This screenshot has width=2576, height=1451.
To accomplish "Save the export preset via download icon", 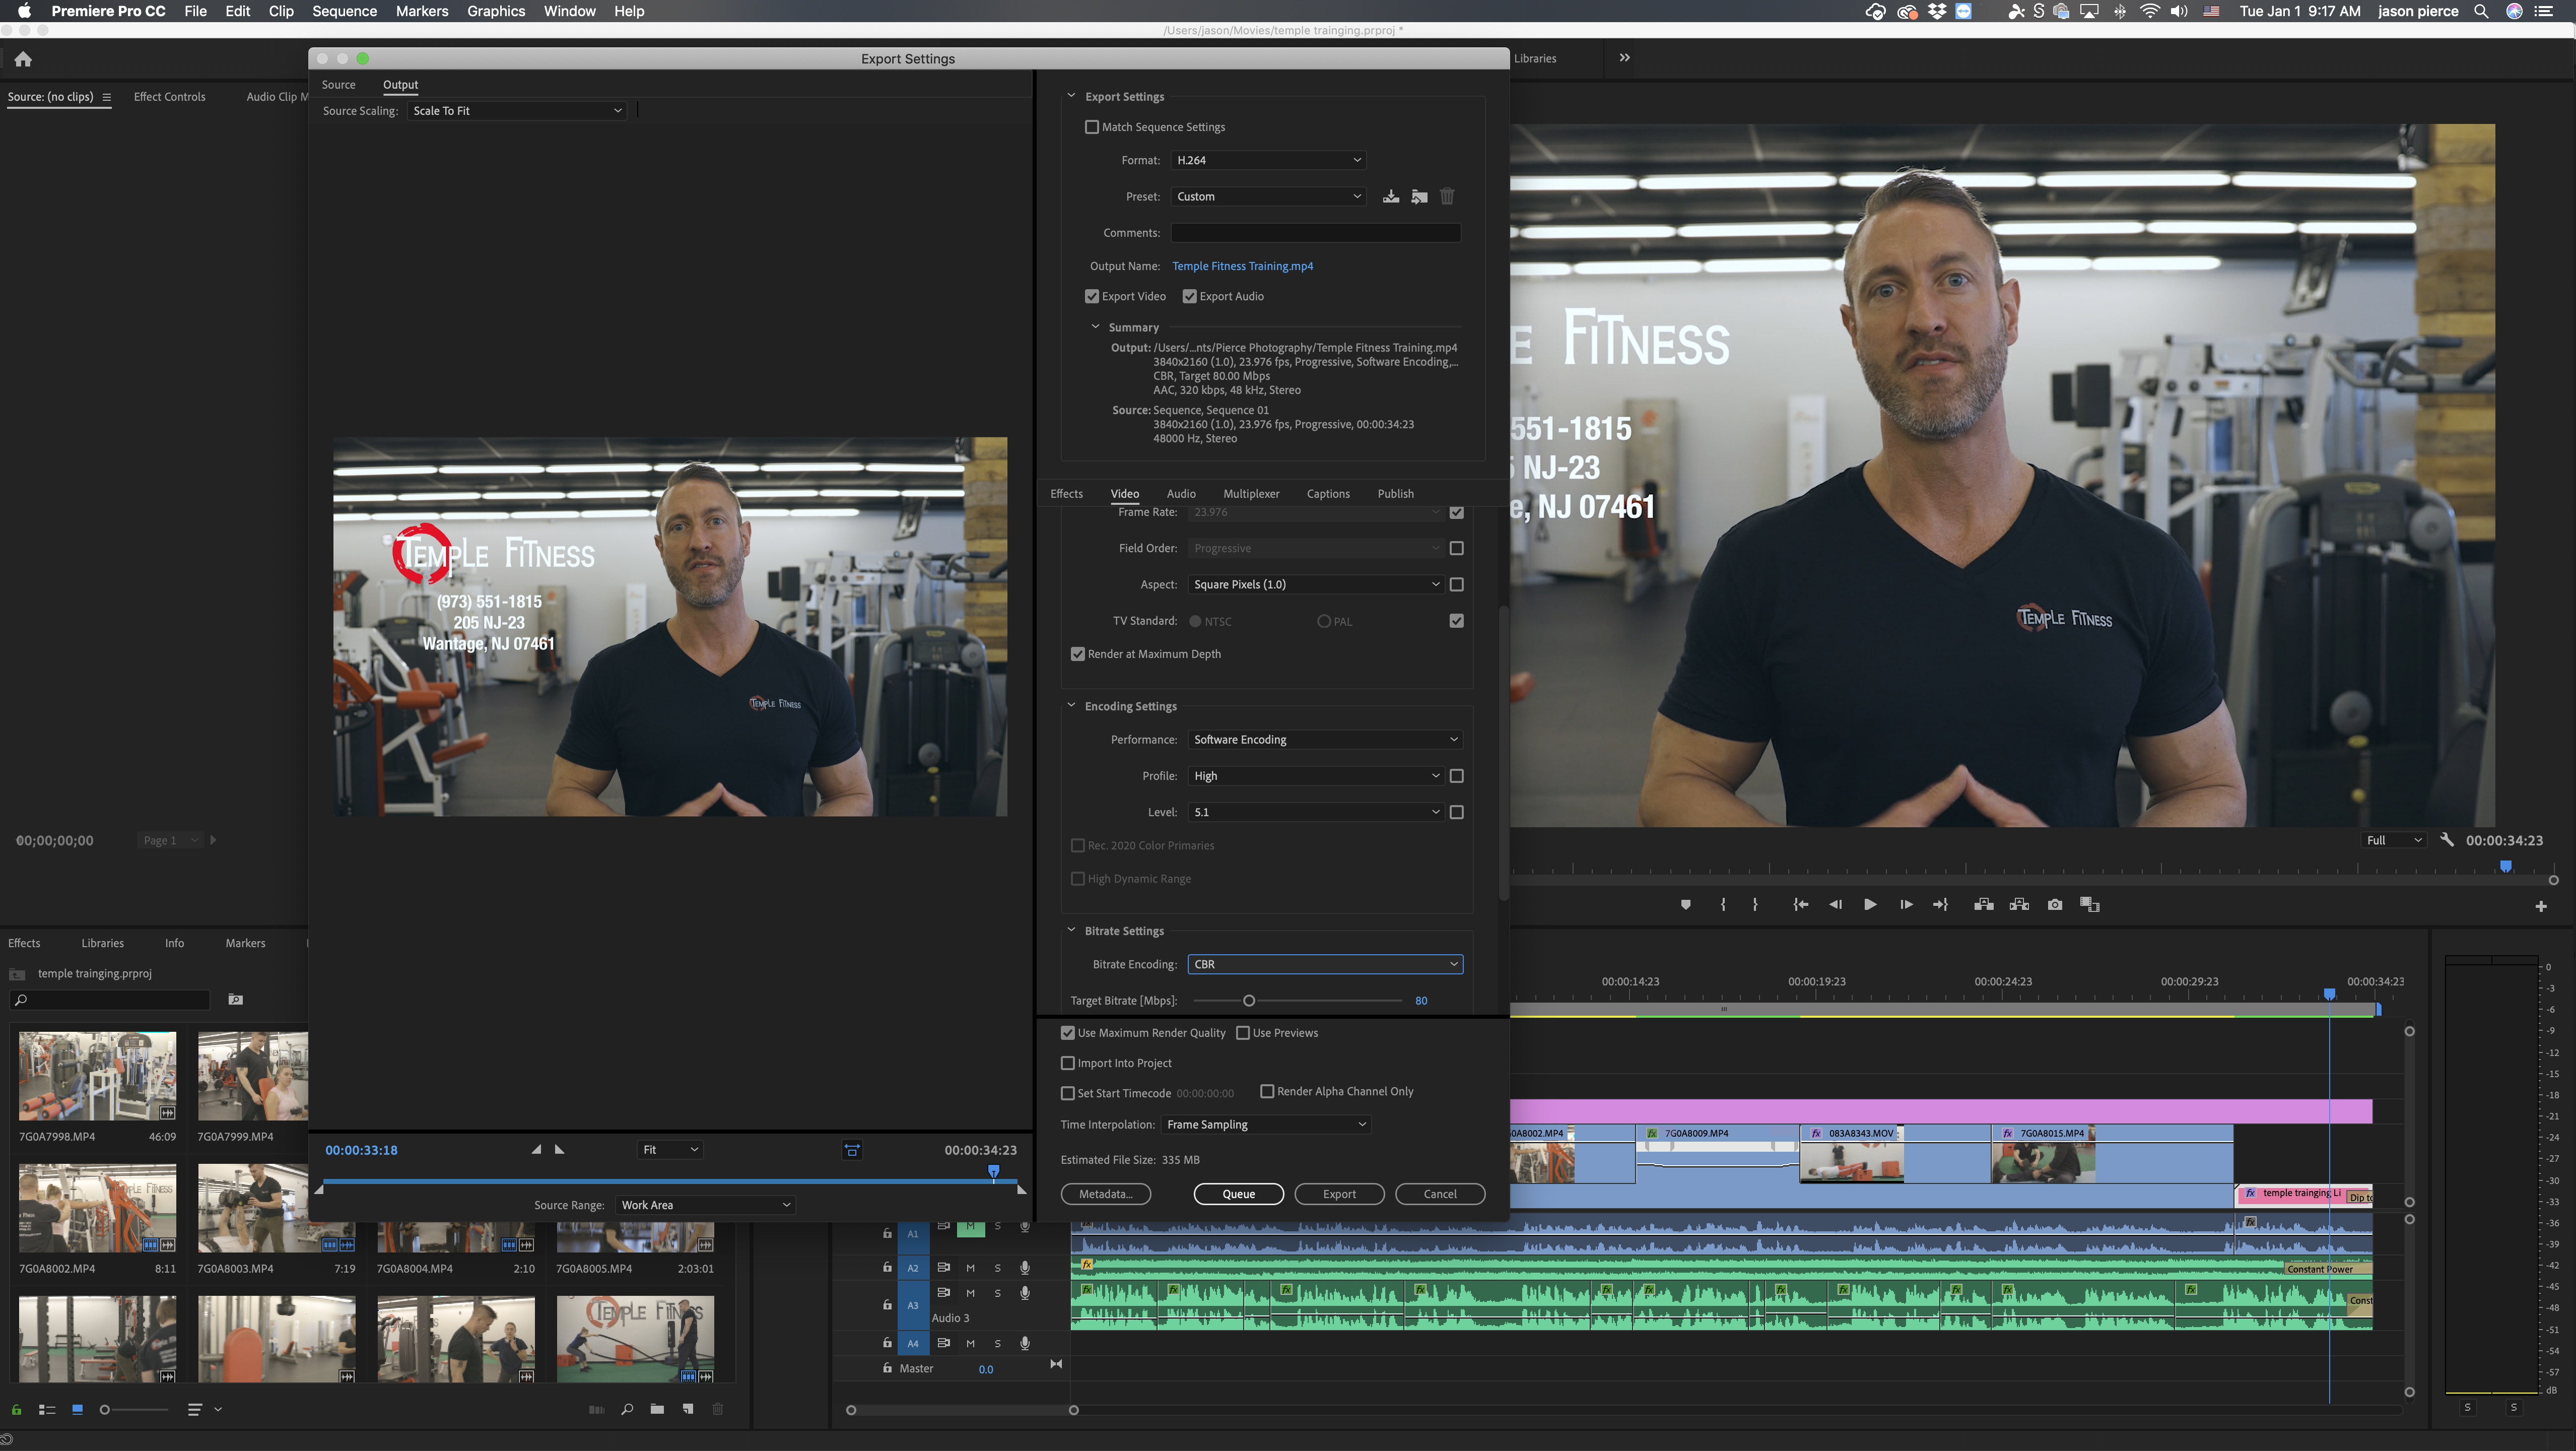I will [1391, 196].
